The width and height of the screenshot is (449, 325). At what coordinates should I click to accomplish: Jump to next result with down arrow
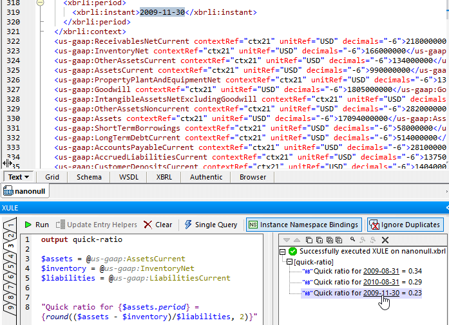click(287, 239)
